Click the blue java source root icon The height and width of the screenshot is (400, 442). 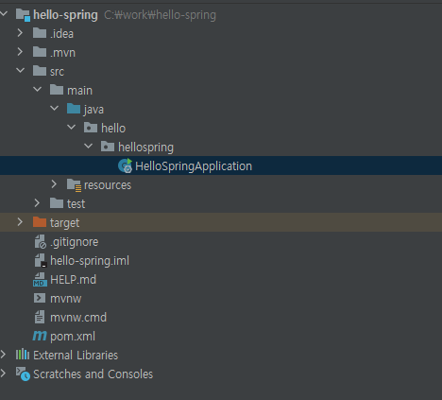point(74,109)
